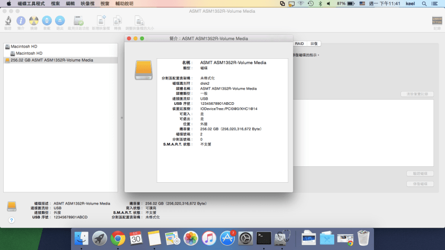Click the Mount (裝載) toolbar icon

[47, 21]
